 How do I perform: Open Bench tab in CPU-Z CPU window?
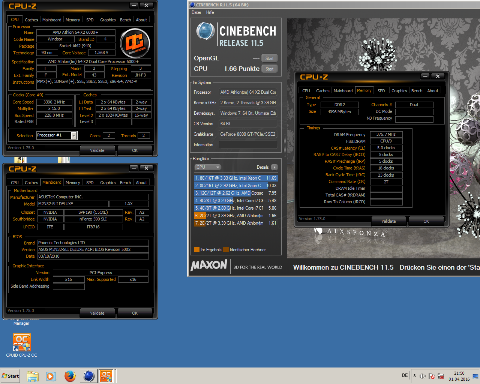pyautogui.click(x=126, y=20)
